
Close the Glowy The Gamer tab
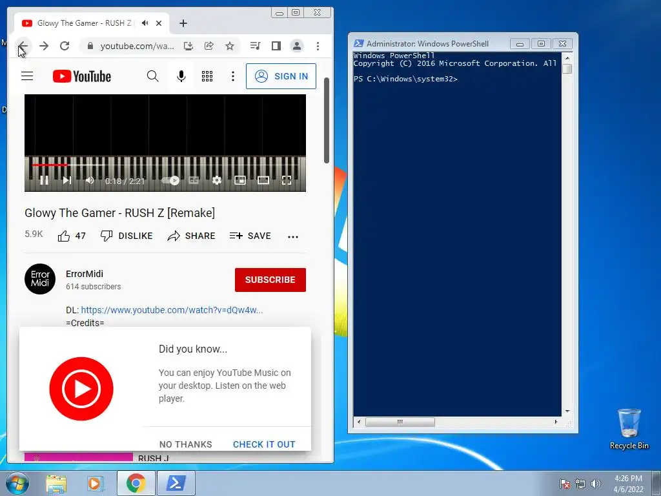coord(159,23)
